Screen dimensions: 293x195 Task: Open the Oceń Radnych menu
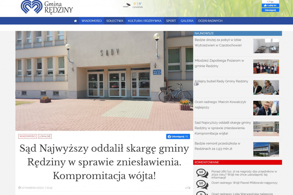coord(210,21)
